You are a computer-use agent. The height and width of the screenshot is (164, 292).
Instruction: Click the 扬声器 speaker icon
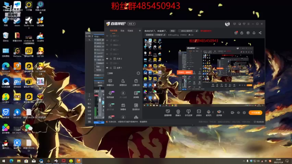point(219,112)
